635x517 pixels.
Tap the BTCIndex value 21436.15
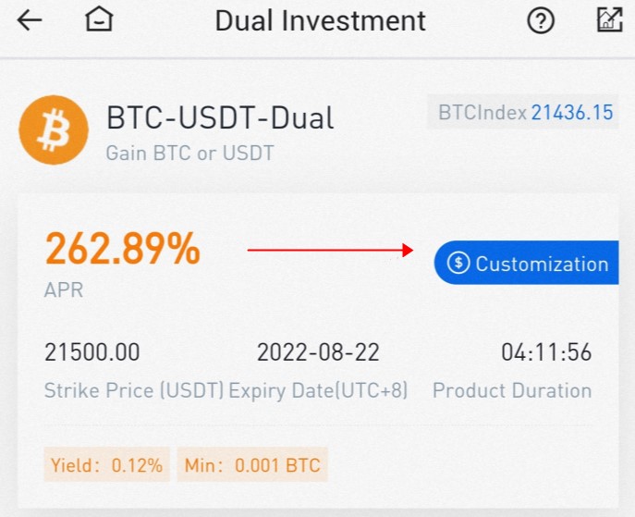(571, 113)
